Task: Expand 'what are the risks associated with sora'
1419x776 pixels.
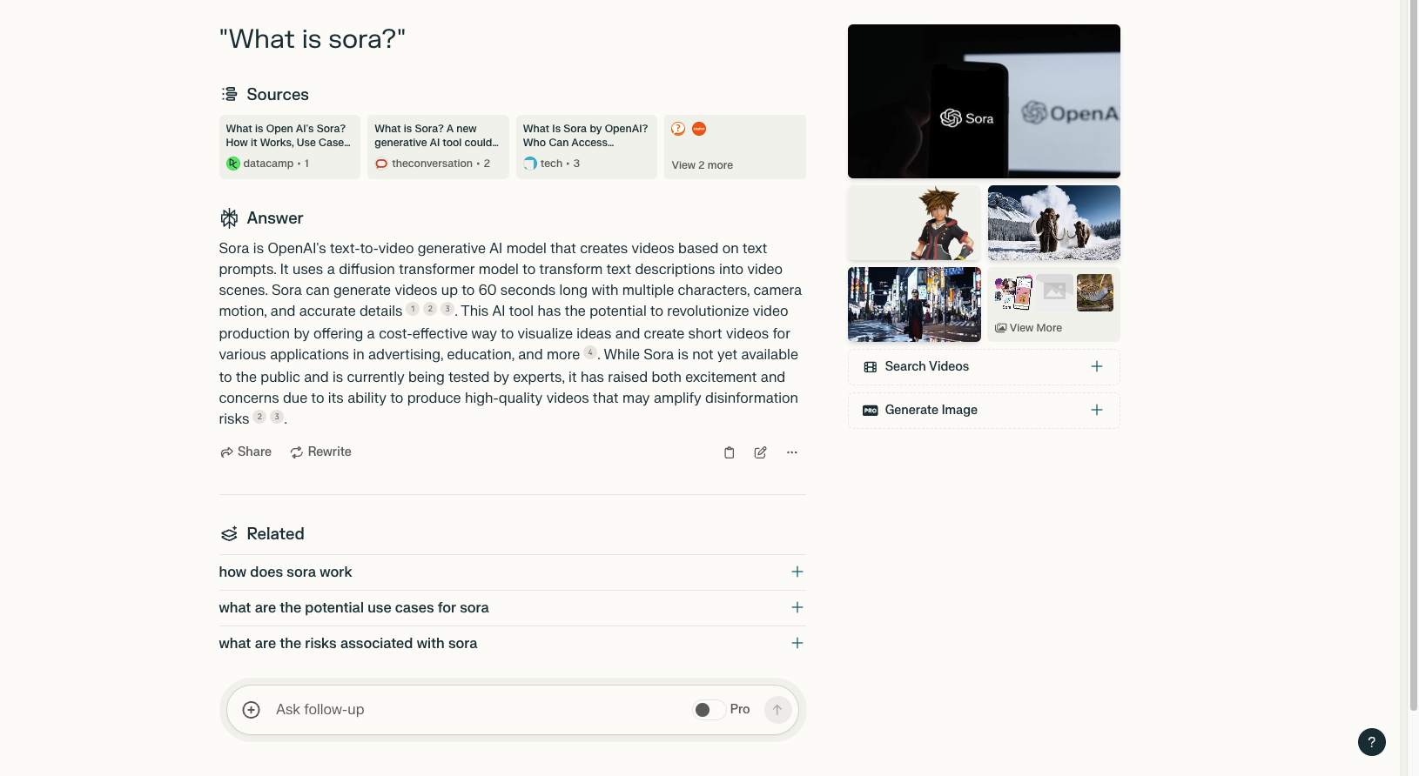Action: [x=797, y=644]
